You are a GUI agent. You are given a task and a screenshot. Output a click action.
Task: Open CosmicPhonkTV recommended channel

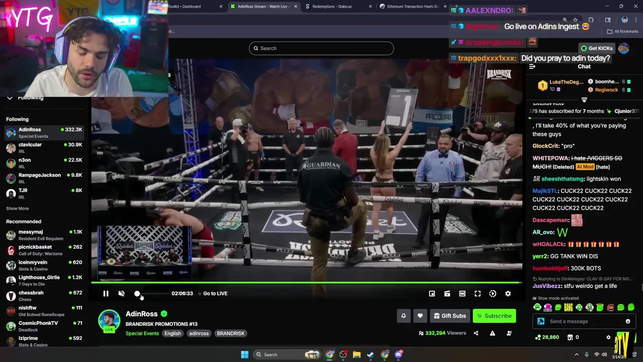[x=44, y=326]
